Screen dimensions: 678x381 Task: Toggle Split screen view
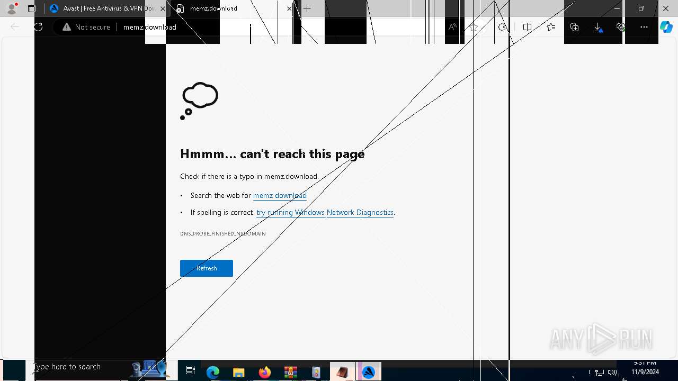[527, 27]
